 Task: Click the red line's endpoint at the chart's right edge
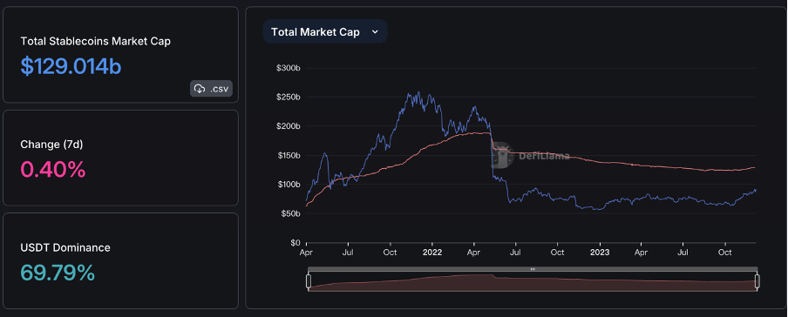[755, 167]
